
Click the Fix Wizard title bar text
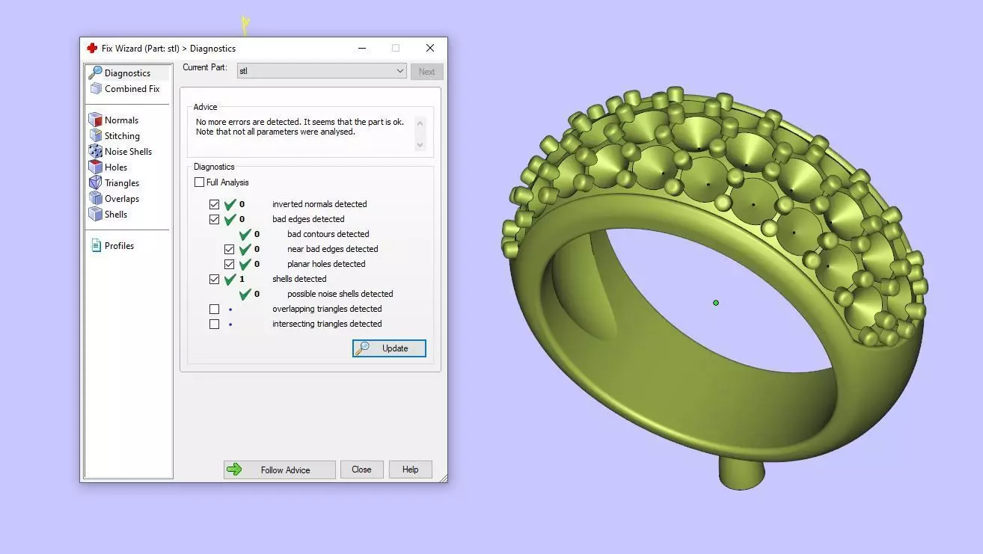tap(168, 49)
